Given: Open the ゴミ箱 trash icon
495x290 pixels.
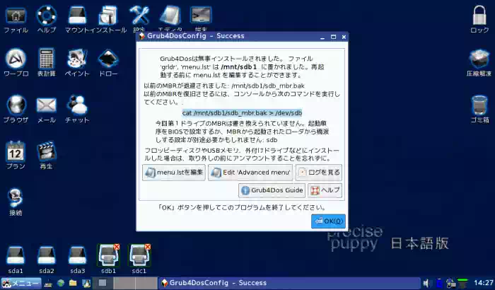Looking at the screenshot, I should [479, 105].
